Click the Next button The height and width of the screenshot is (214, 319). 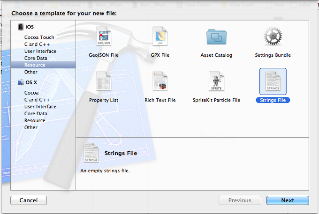click(x=288, y=200)
